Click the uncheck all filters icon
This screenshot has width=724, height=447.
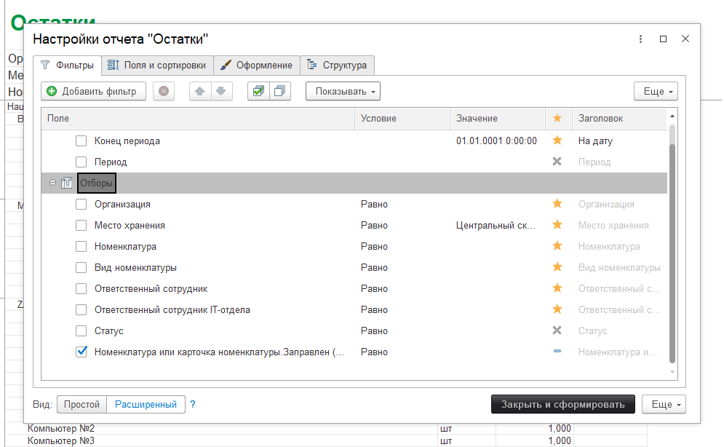[279, 92]
